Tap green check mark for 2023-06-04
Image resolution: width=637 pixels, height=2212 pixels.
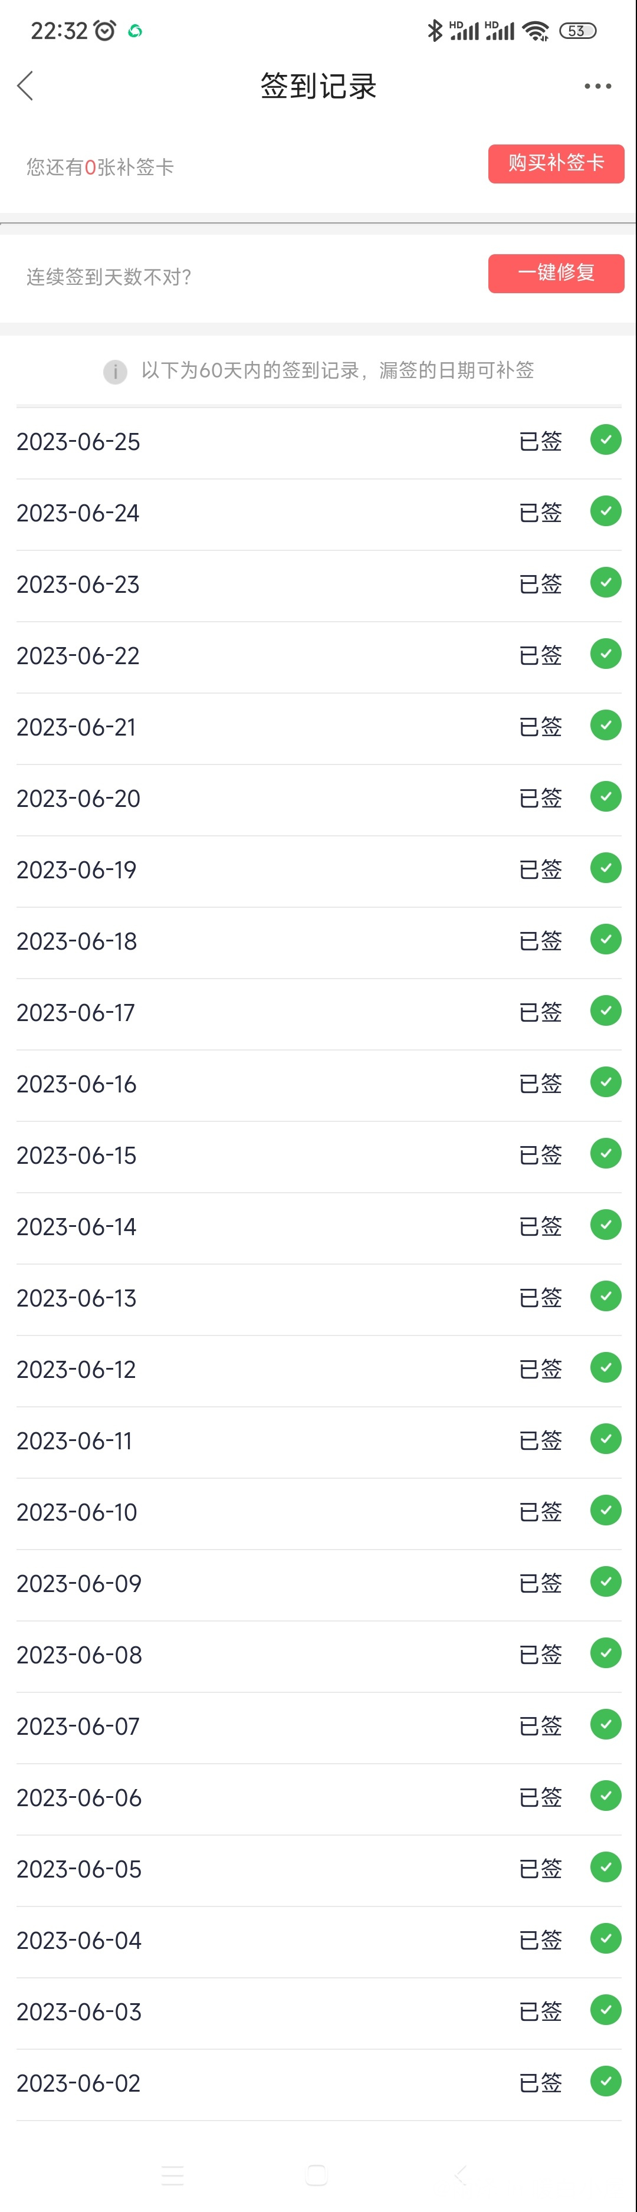605,1939
